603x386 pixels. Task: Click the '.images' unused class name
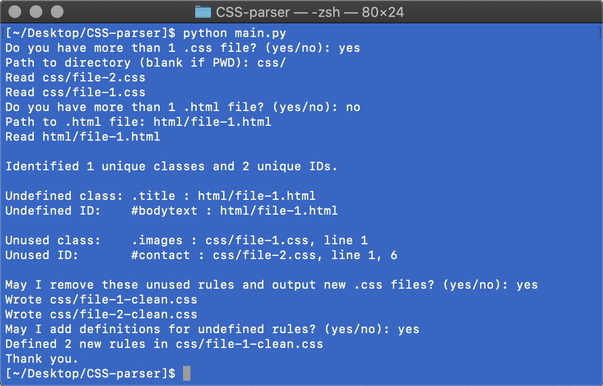(157, 241)
